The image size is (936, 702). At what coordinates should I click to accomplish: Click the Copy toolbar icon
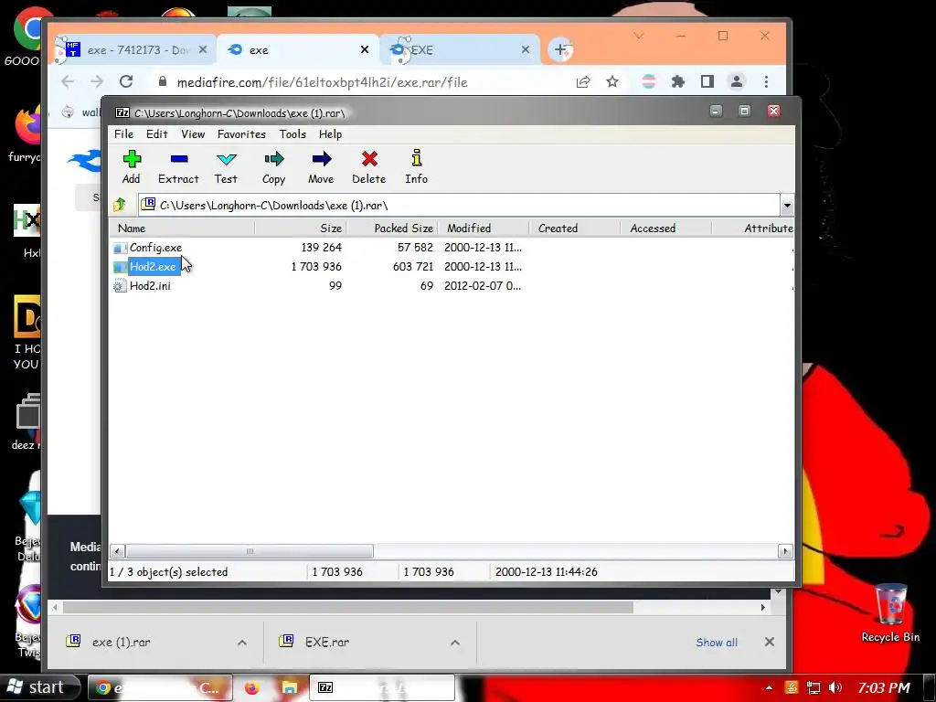pyautogui.click(x=274, y=166)
